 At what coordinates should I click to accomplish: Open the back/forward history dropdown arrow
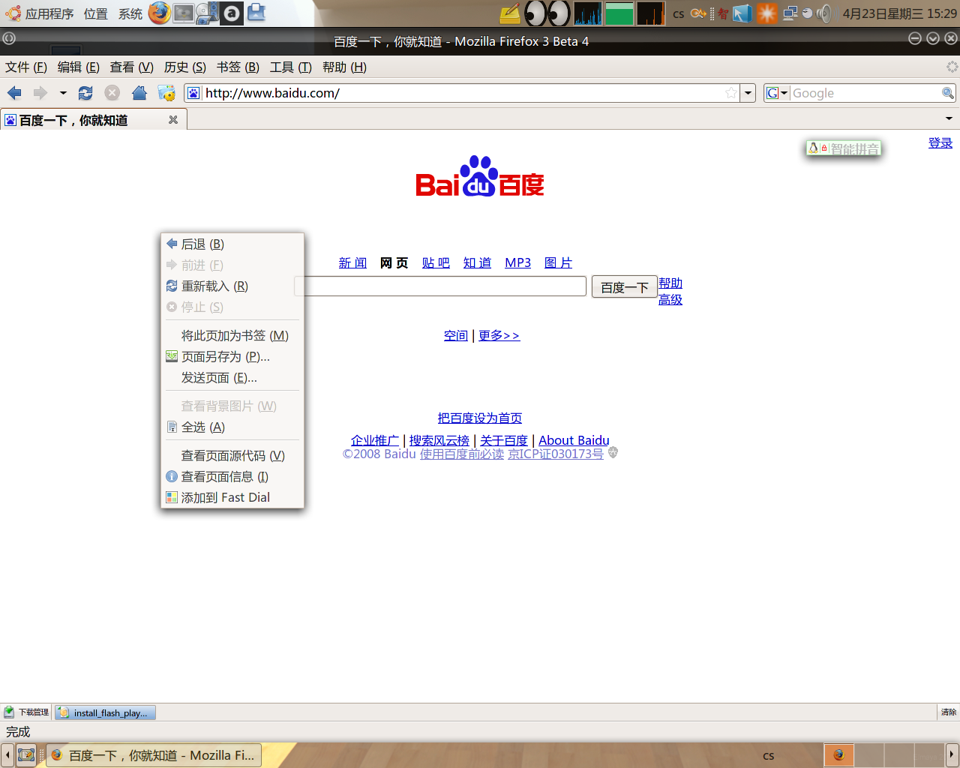pyautogui.click(x=63, y=93)
